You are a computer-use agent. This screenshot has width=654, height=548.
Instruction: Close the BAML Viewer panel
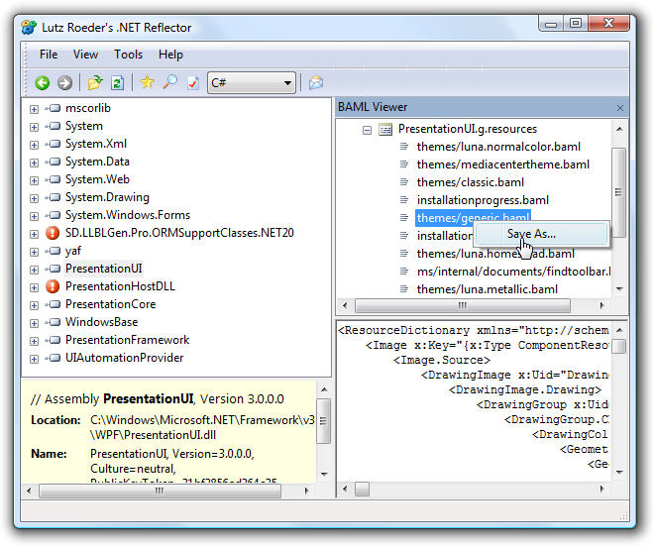[620, 107]
